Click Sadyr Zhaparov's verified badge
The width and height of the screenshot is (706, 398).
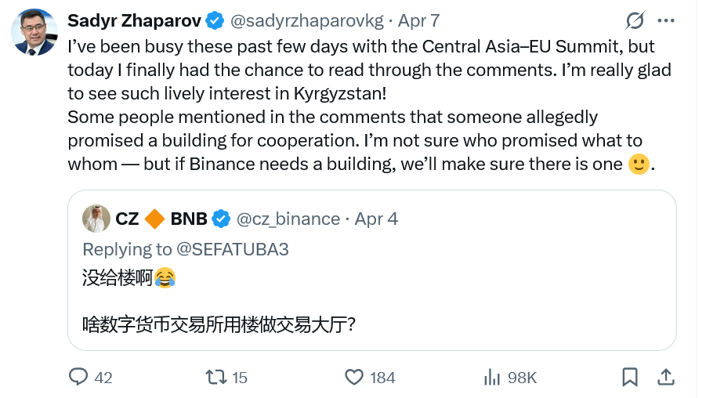217,20
